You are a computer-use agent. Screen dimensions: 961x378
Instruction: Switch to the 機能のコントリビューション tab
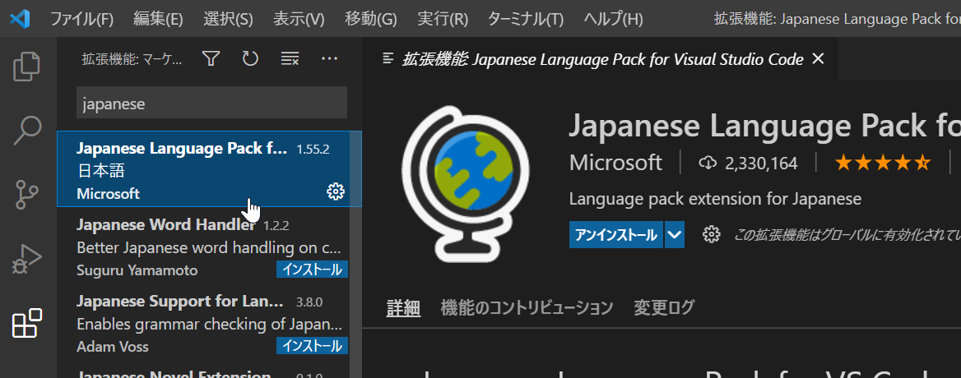527,307
